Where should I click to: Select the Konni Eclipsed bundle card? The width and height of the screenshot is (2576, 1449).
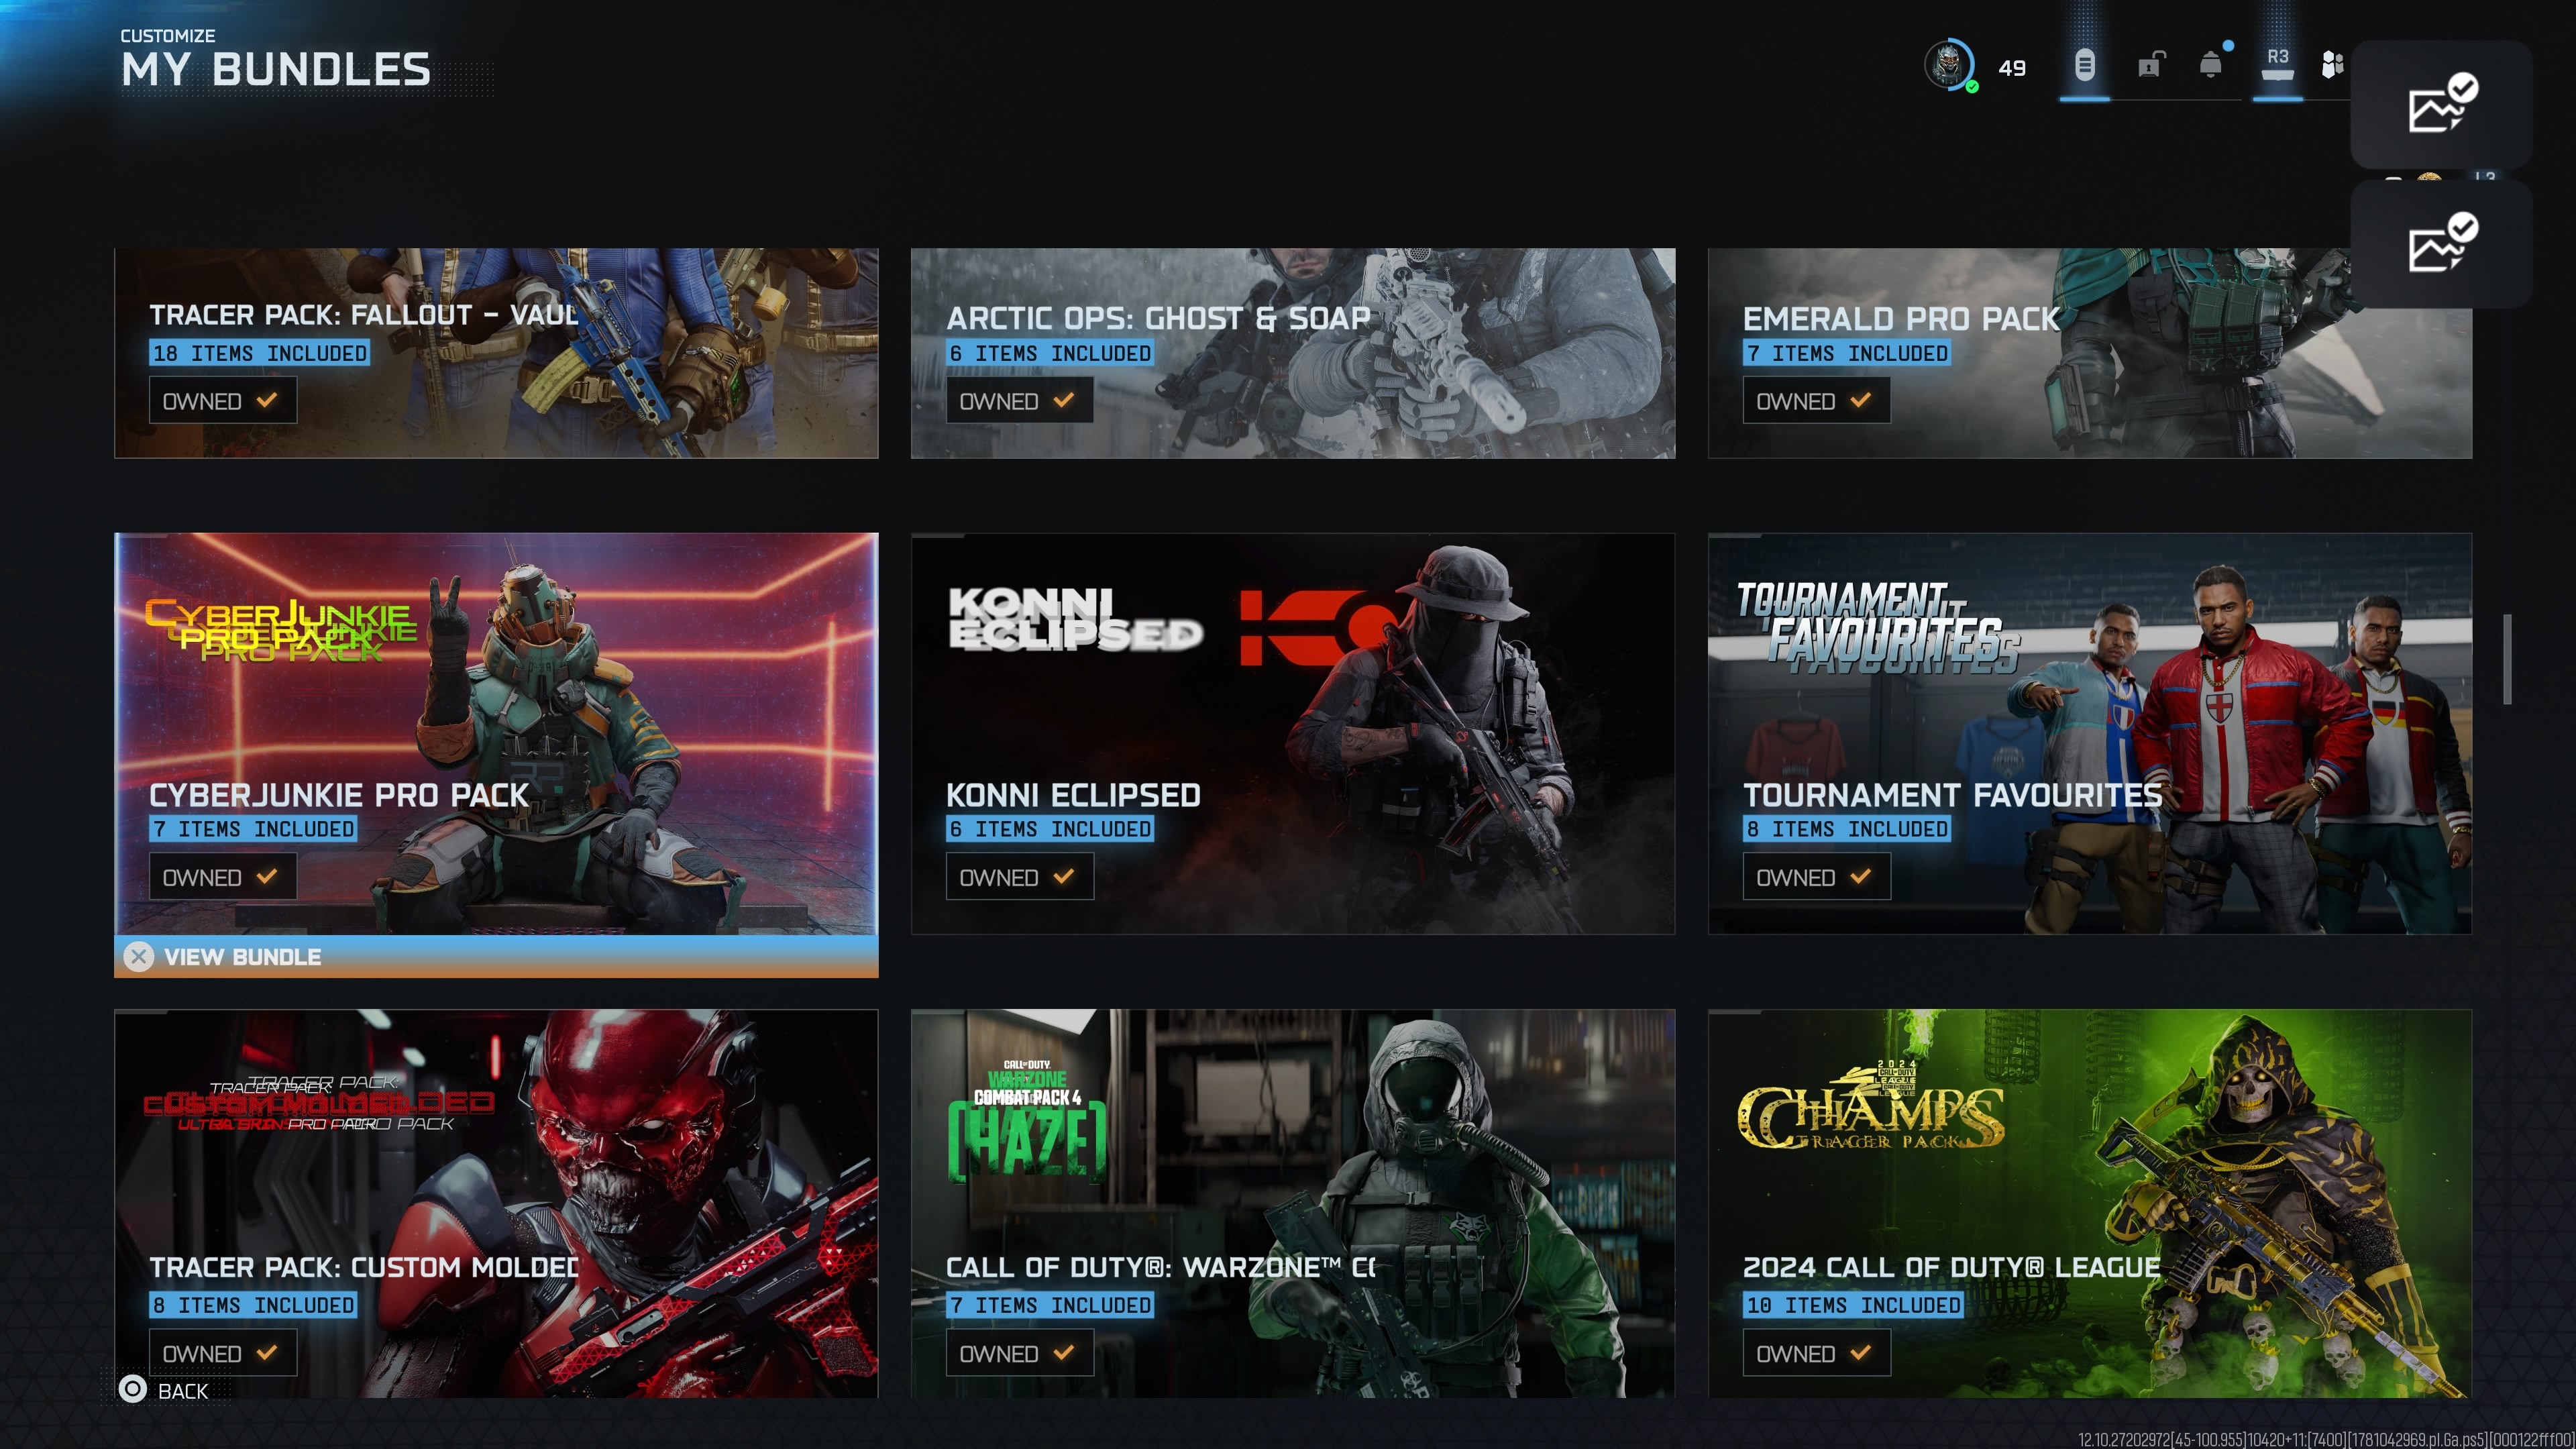[x=1293, y=734]
